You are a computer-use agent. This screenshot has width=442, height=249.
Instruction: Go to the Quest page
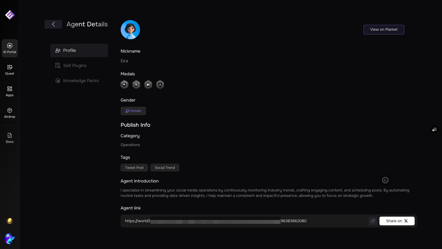click(x=10, y=70)
